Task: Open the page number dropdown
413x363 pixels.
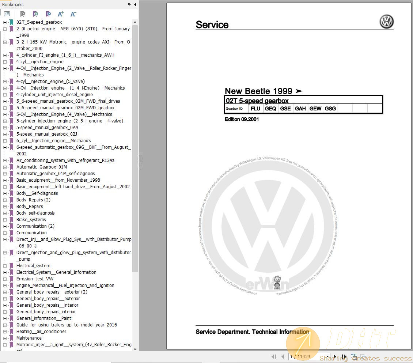Action: click(327, 356)
